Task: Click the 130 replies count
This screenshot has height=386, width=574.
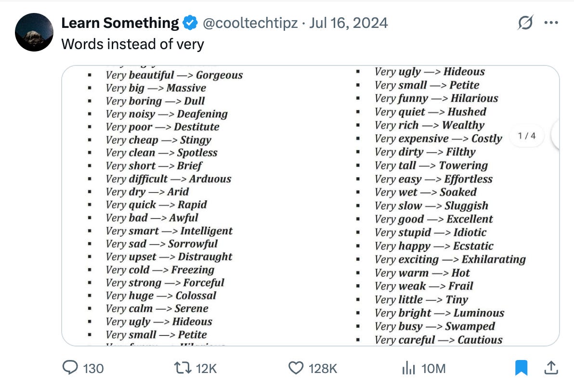Action: (93, 369)
